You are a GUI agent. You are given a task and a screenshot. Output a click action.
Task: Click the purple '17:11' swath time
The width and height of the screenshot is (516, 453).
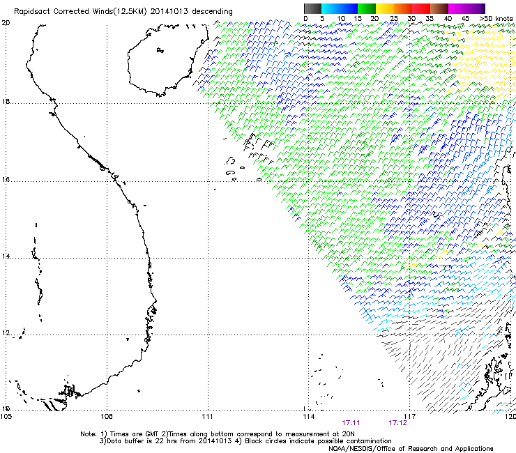coord(351,423)
